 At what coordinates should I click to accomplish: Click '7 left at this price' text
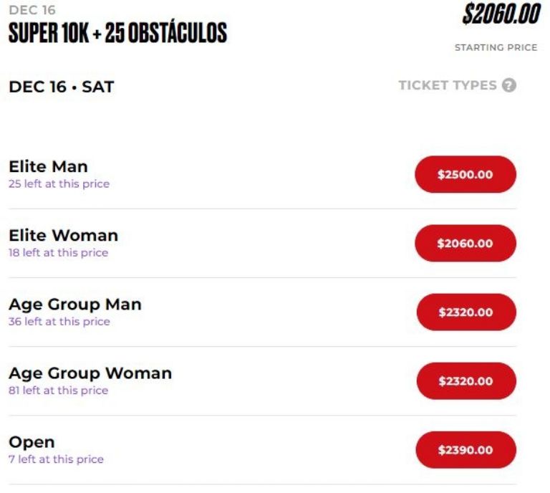pos(56,459)
